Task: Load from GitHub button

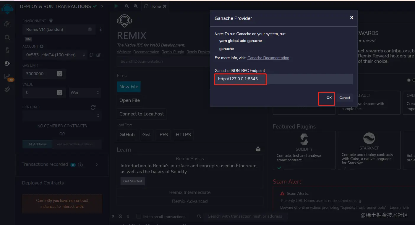Action: click(x=127, y=135)
